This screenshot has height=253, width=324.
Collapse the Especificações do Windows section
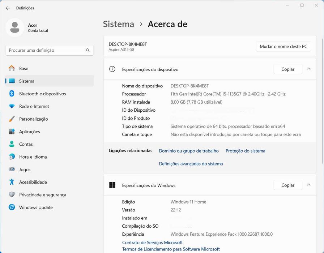308,185
